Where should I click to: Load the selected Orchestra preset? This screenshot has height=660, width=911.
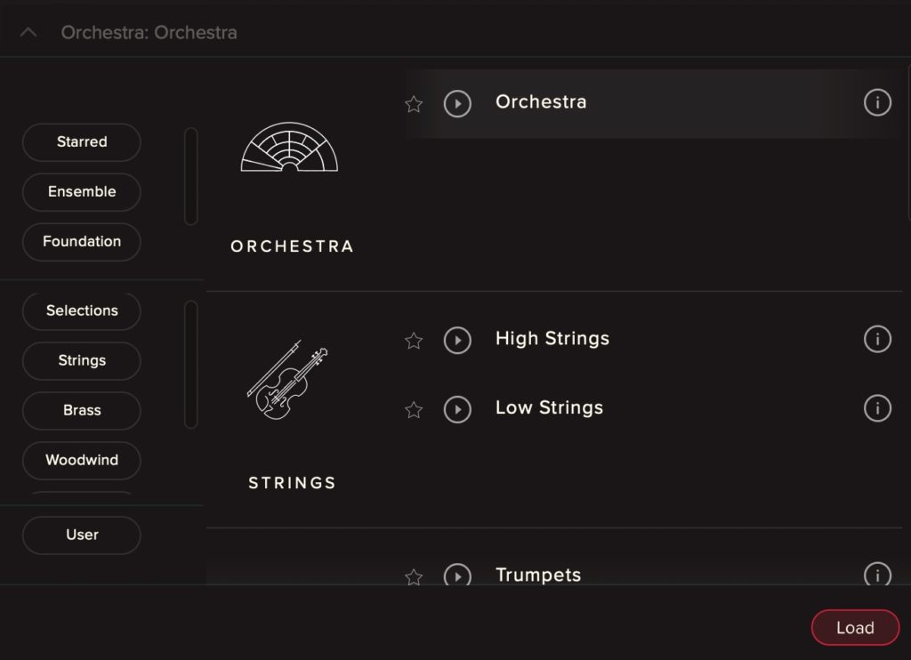(x=854, y=627)
